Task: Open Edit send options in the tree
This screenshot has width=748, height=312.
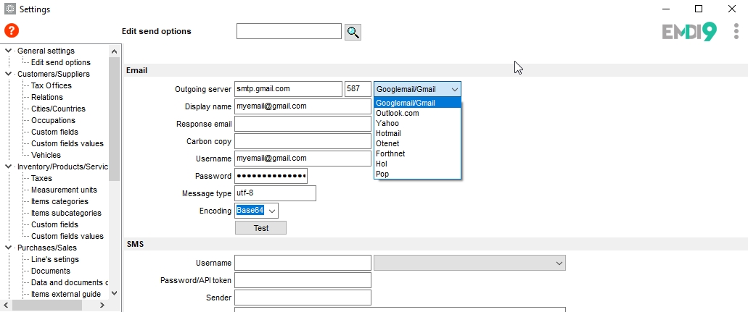Action: pos(61,62)
